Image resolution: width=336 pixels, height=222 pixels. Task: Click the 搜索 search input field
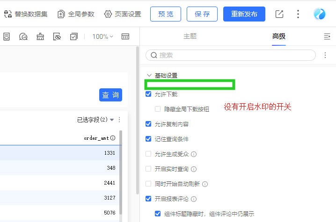pos(231,55)
